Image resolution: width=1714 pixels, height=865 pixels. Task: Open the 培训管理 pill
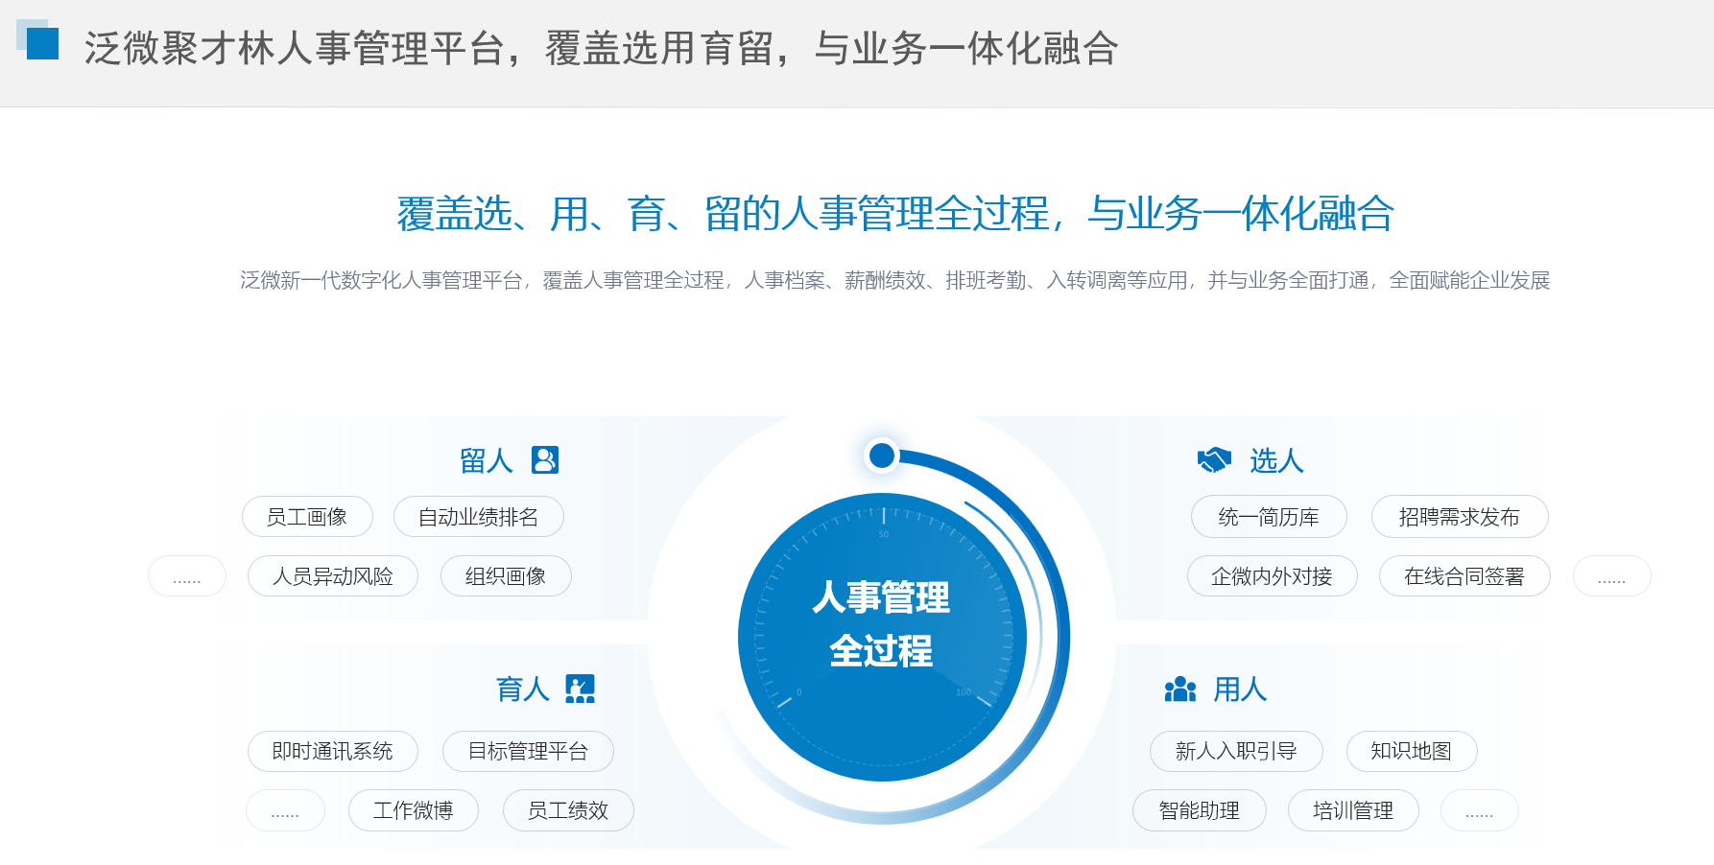point(1353,810)
